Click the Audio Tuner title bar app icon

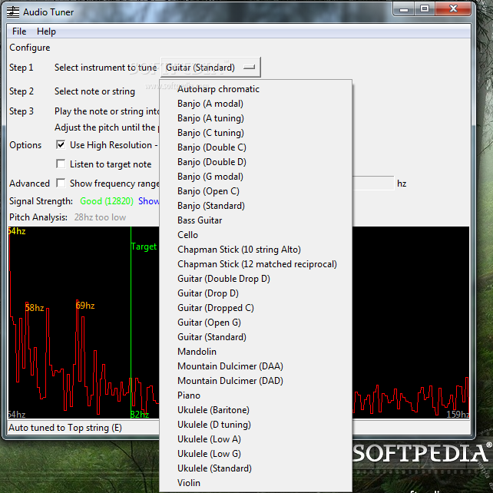tap(13, 12)
